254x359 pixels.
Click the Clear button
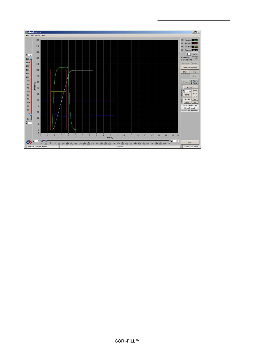(194, 76)
